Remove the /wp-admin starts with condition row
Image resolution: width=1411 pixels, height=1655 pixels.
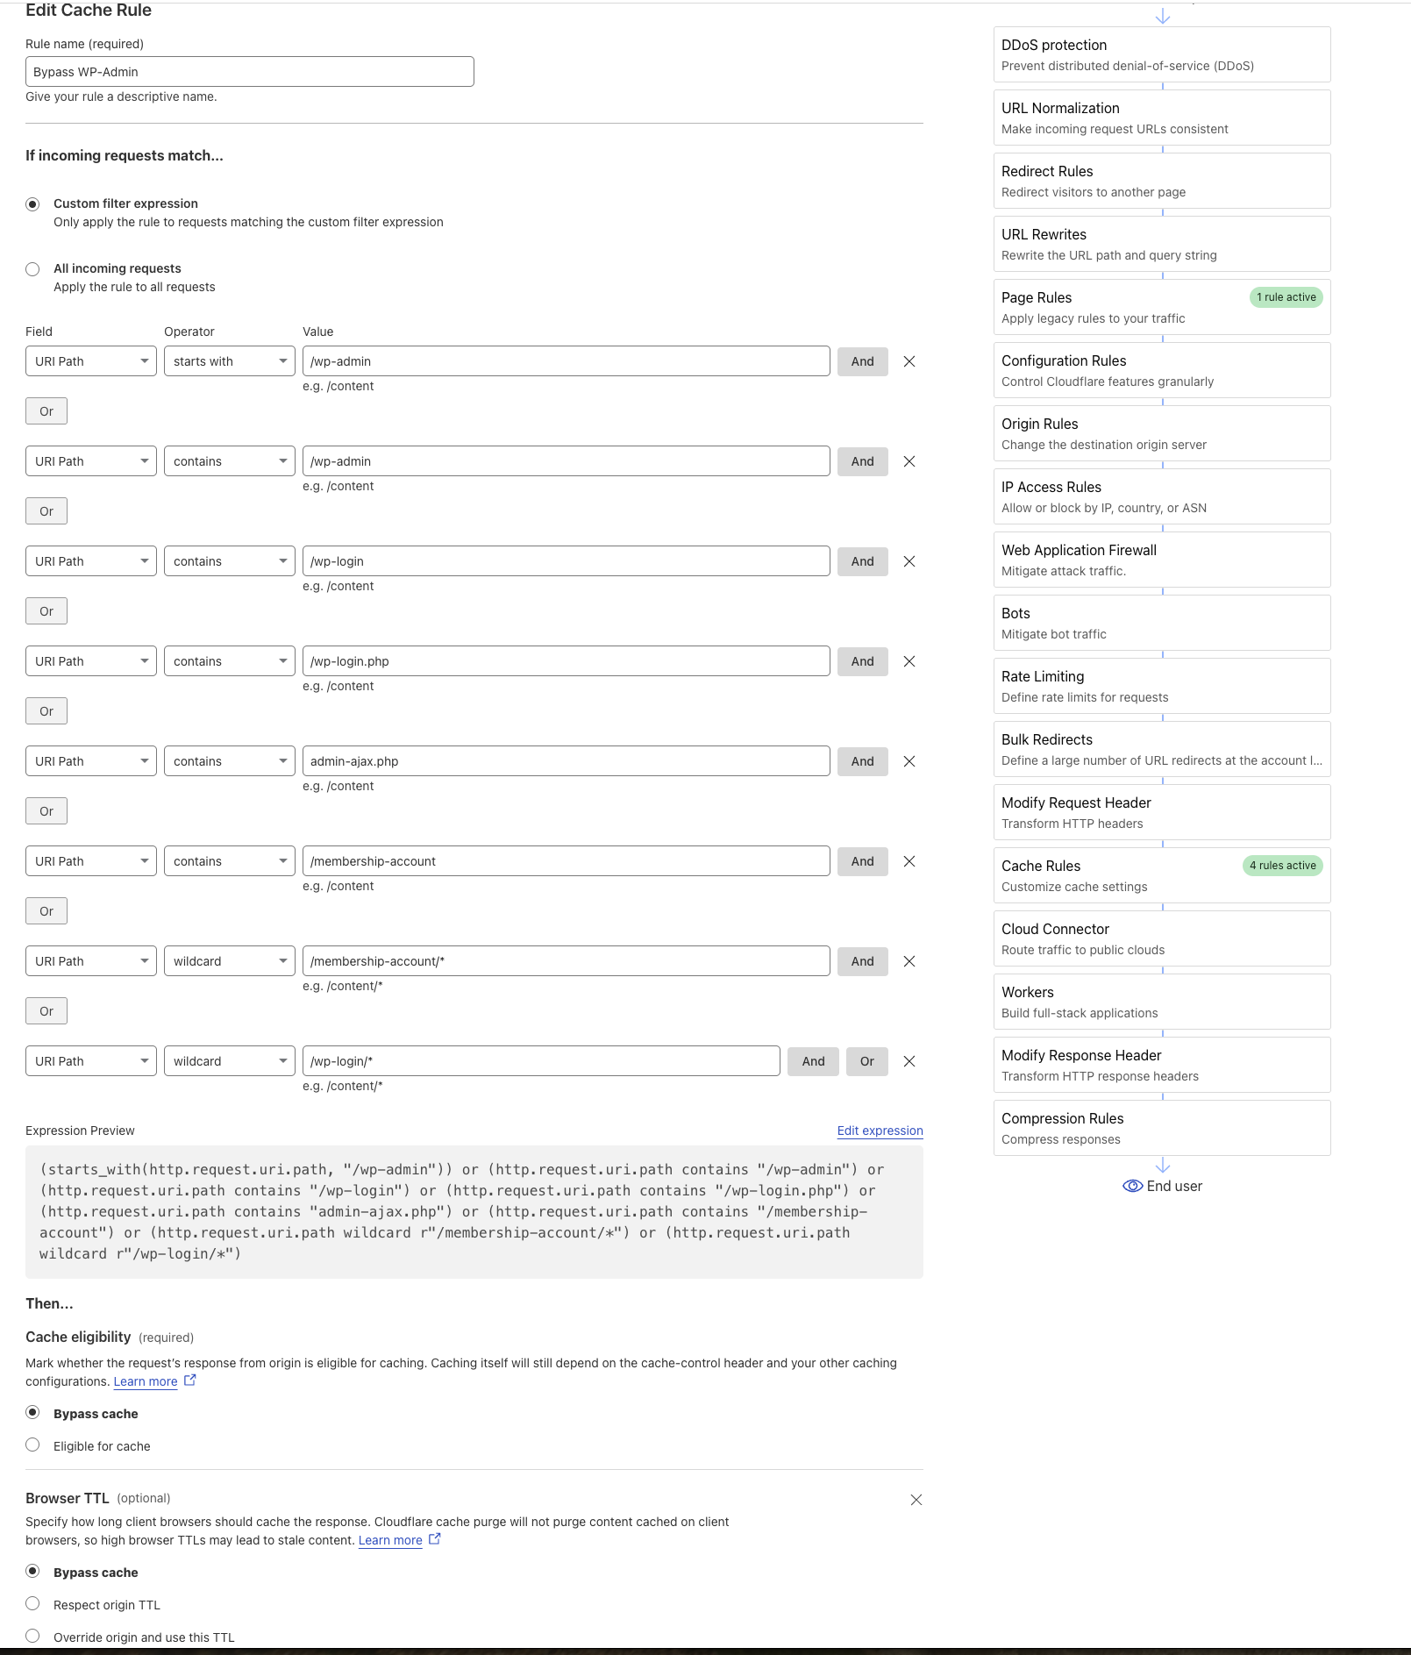[x=909, y=361]
